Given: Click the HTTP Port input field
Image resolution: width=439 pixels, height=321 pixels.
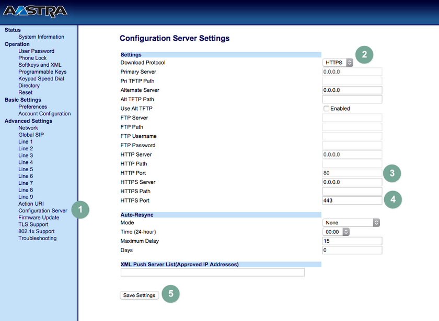Looking at the screenshot, I should (x=352, y=173).
